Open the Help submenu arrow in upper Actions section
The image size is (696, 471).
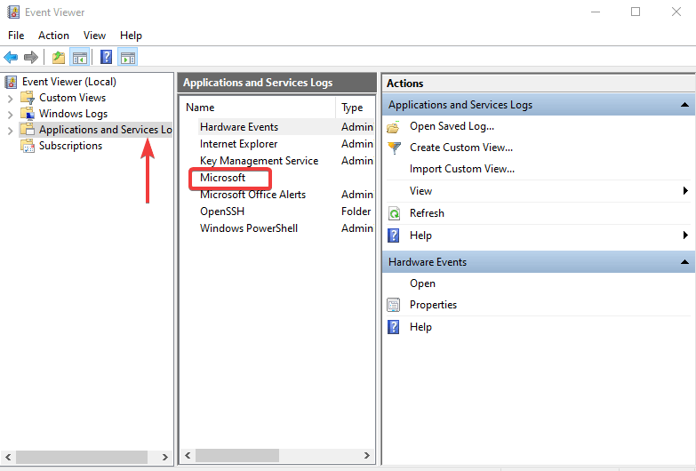click(685, 235)
